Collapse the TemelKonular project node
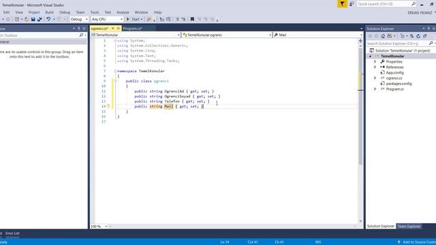Screen dimensions: 436x245 pyautogui.click(x=370, y=56)
